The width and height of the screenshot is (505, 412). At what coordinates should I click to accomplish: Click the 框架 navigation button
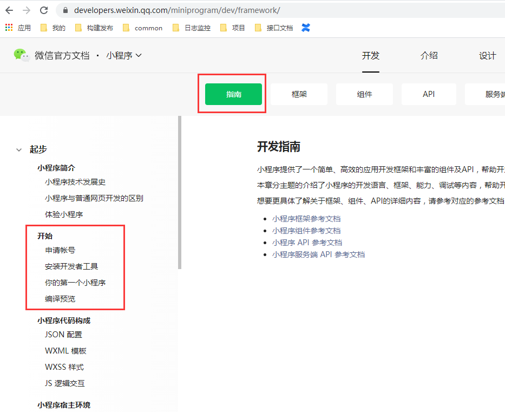click(x=300, y=94)
